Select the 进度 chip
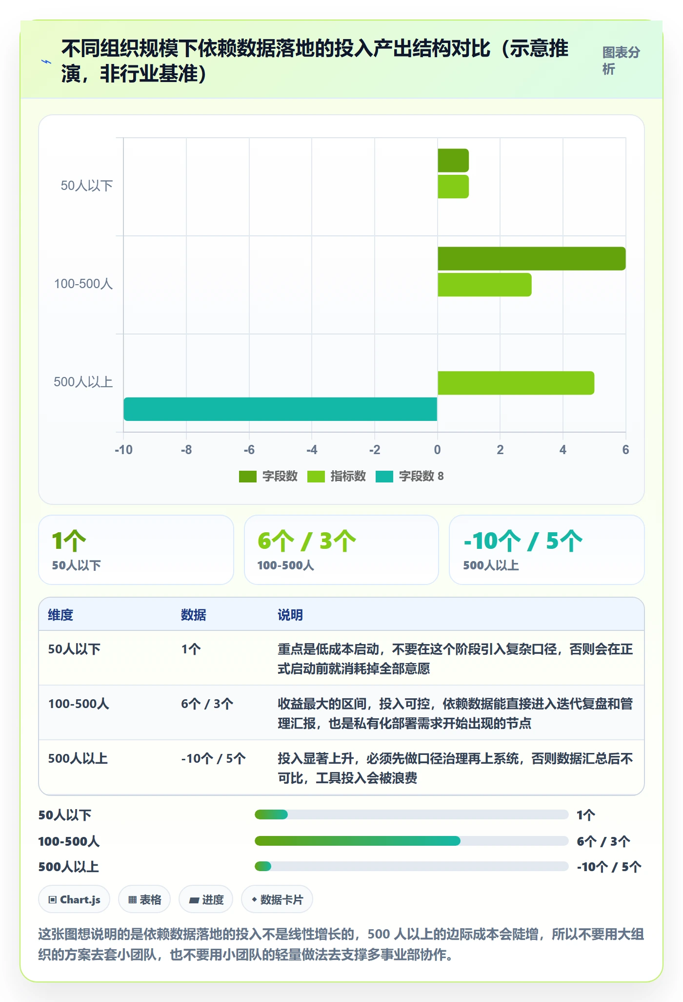This screenshot has height=1002, width=683. tap(206, 899)
